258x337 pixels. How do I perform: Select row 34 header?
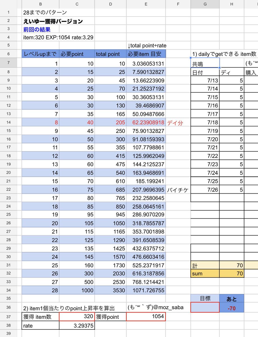tap(8, 290)
